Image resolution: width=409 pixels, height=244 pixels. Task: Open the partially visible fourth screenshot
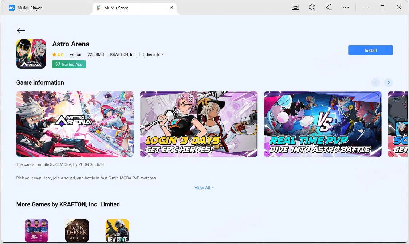(x=398, y=124)
